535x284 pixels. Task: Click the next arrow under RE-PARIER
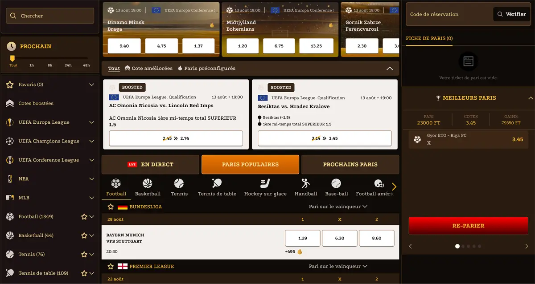pyautogui.click(x=527, y=246)
